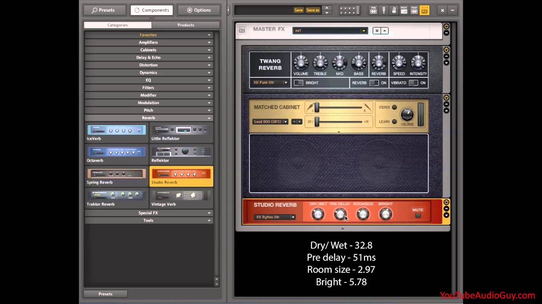The image size is (542, 304).
Task: Expand the Favorites category
Action: 148,35
